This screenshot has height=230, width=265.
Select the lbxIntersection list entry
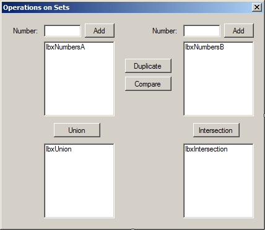tap(206, 149)
